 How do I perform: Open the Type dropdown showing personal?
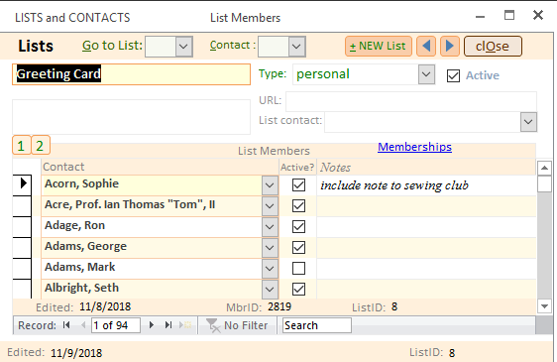[426, 74]
